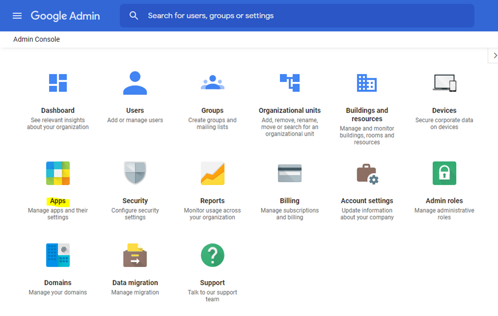Screen dimensions: 498x316
Task: Open the Devices laptop icon
Action: pos(444,83)
